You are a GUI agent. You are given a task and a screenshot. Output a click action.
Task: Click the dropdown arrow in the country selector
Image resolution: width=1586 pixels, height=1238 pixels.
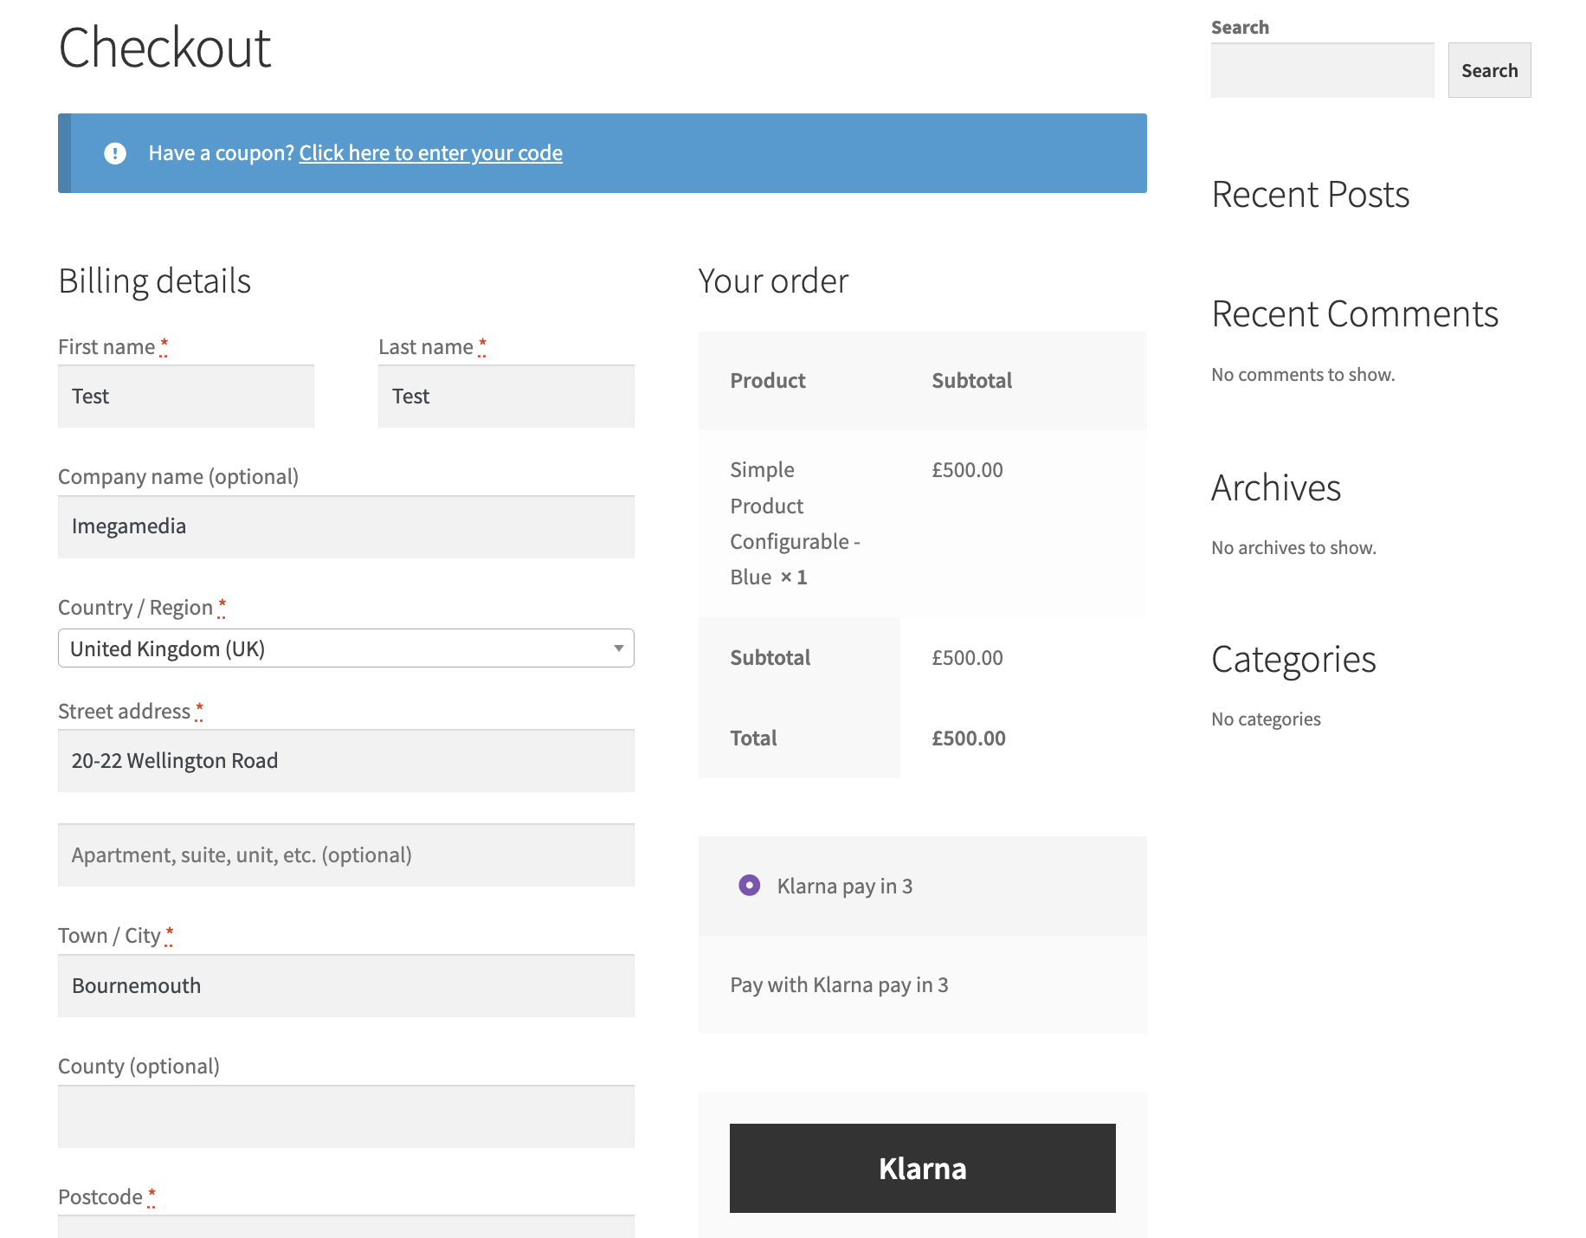618,648
